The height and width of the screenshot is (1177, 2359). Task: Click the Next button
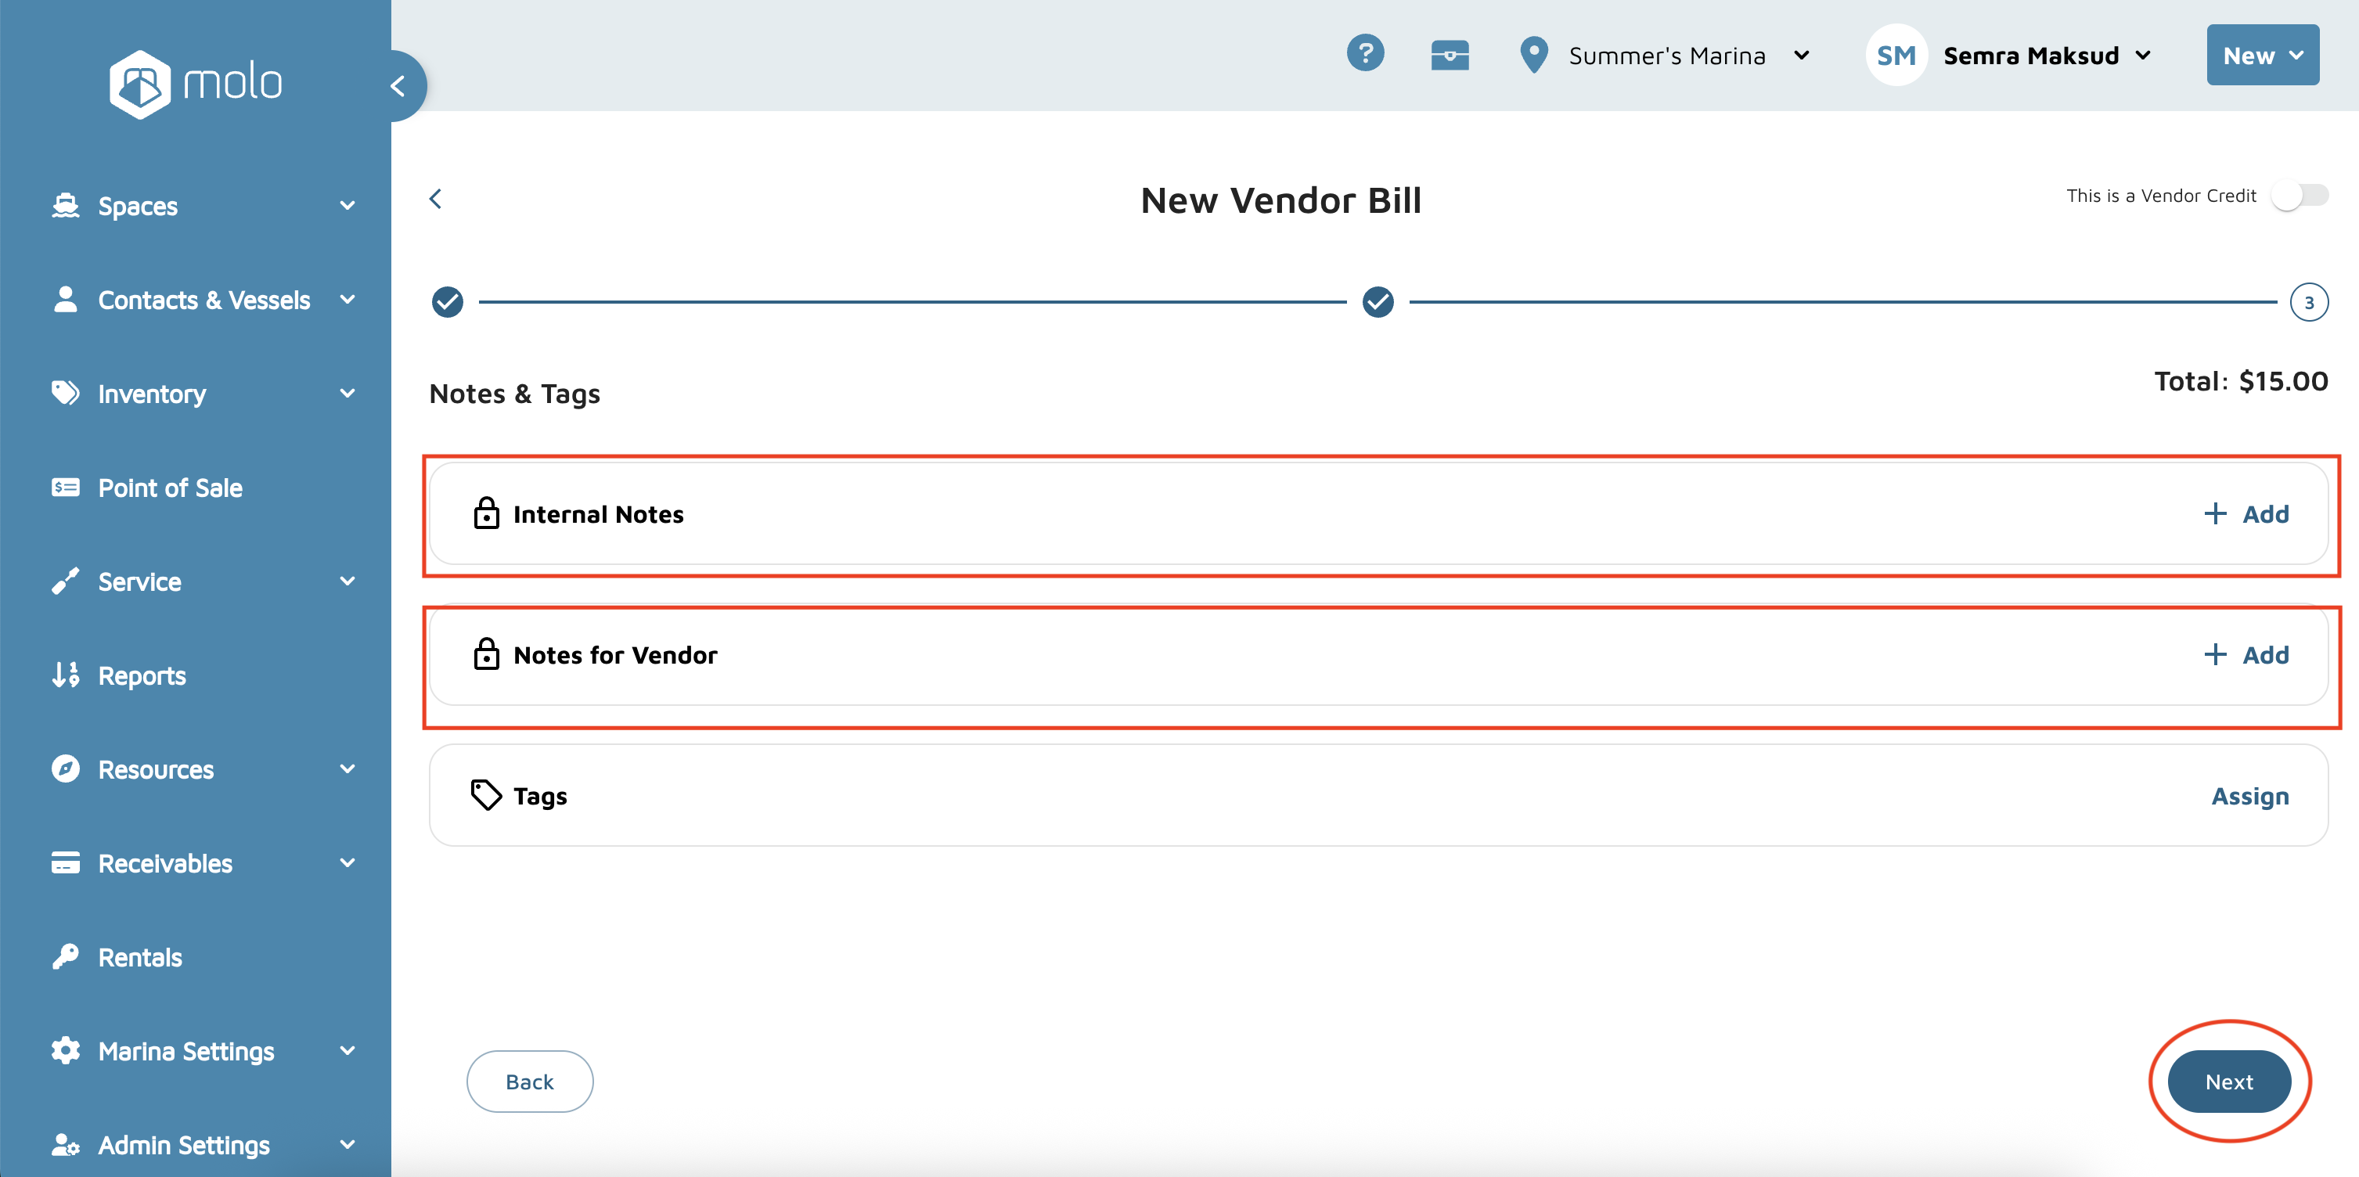2228,1082
